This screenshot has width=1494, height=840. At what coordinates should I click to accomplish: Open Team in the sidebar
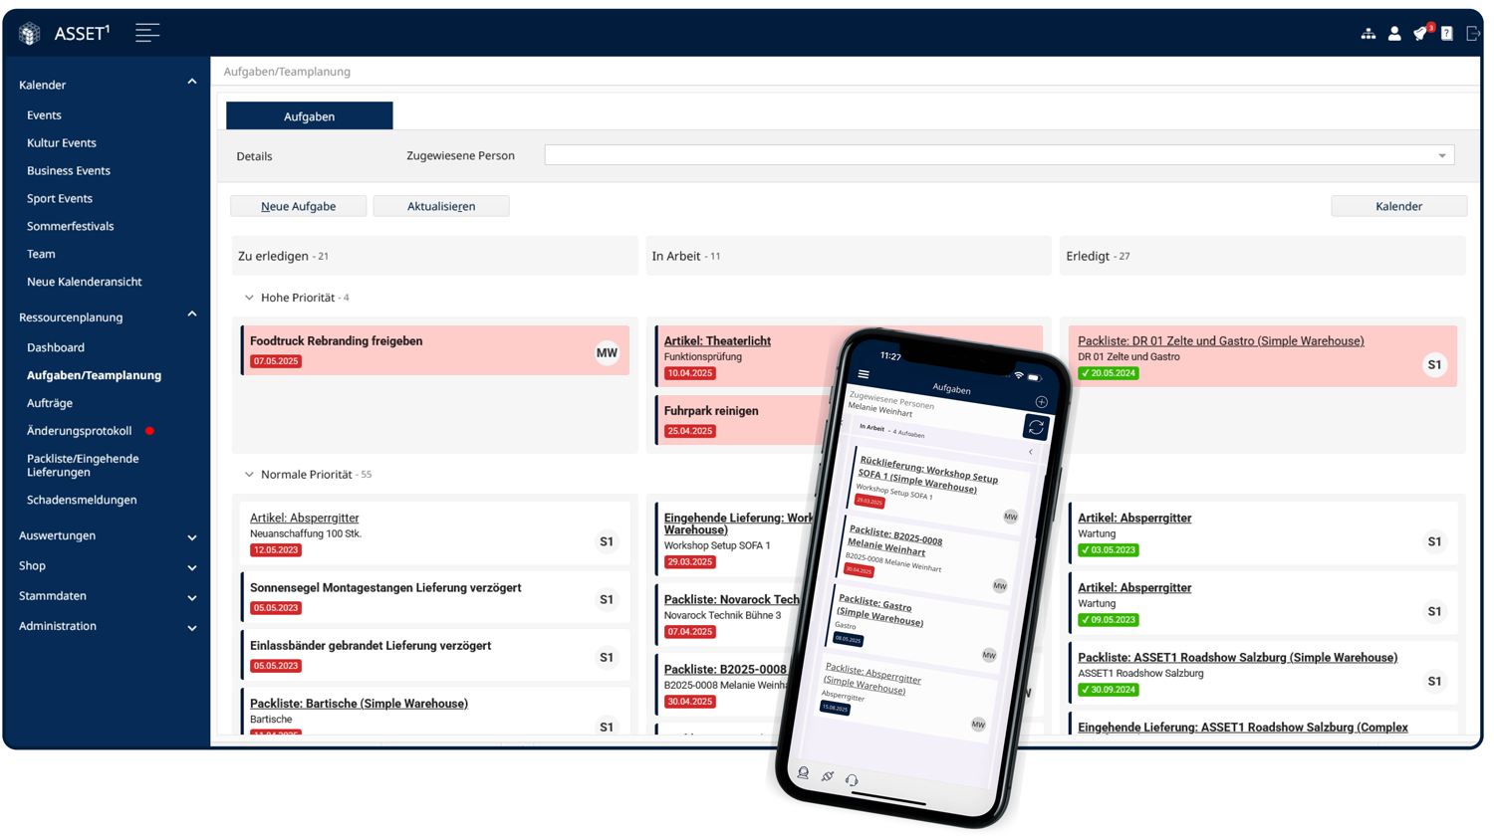(x=41, y=254)
